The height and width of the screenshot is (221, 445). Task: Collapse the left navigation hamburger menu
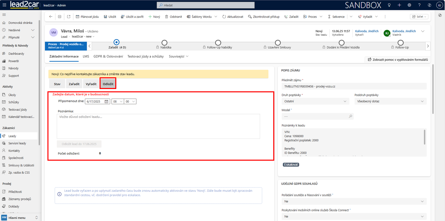pos(4,15)
